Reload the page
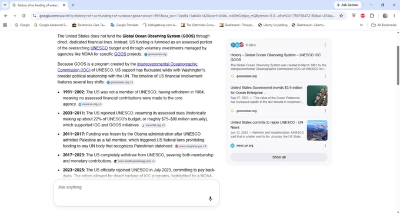 [24, 16]
